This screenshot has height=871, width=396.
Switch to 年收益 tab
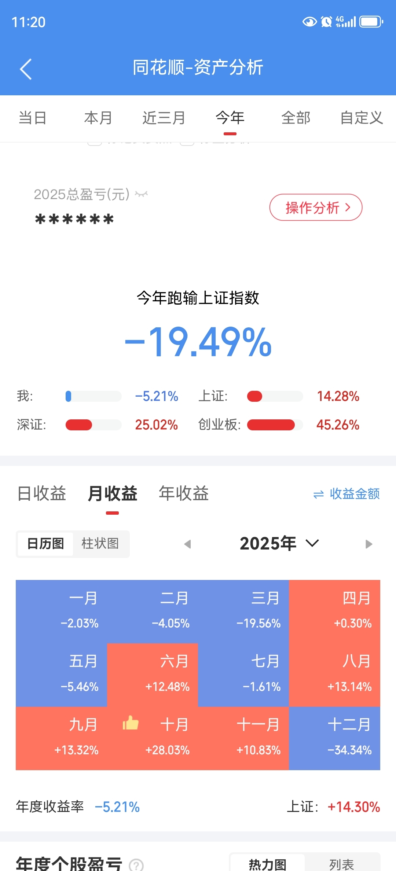[184, 493]
